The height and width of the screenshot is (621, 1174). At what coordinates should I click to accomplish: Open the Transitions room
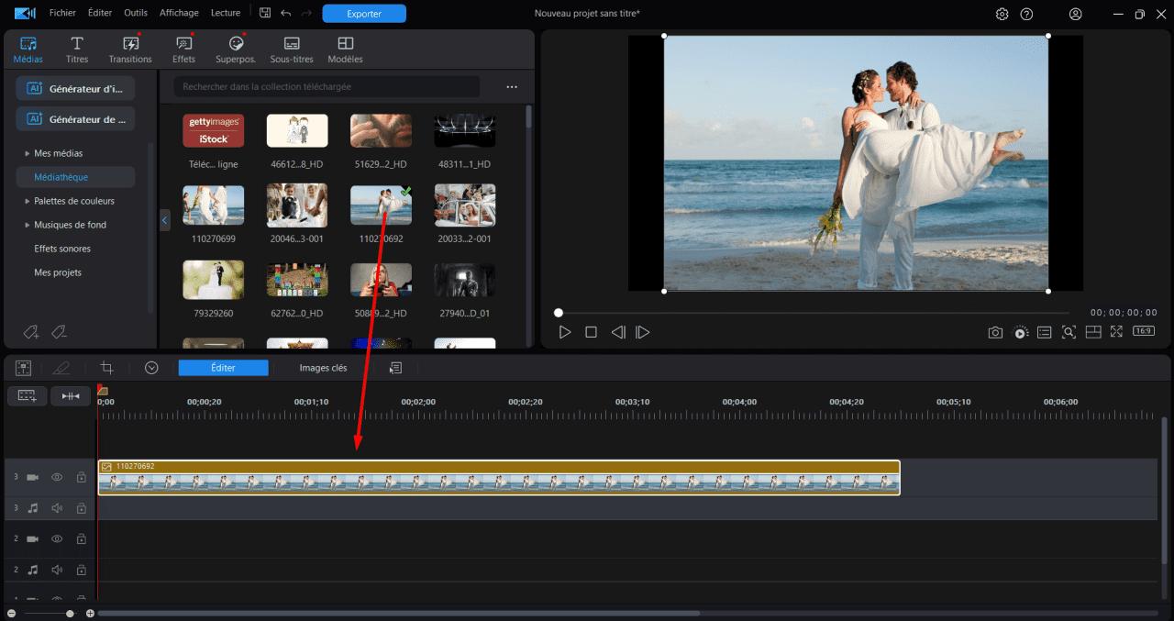(130, 50)
